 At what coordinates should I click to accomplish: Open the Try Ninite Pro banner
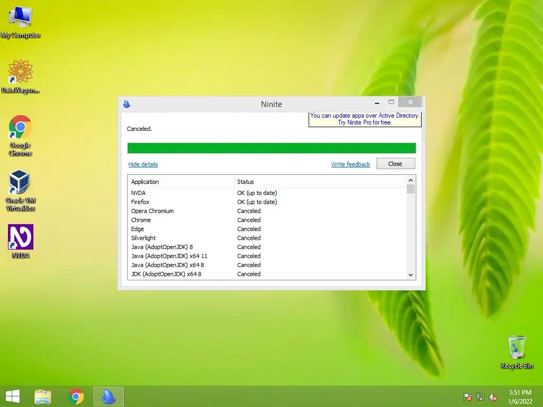tap(365, 119)
